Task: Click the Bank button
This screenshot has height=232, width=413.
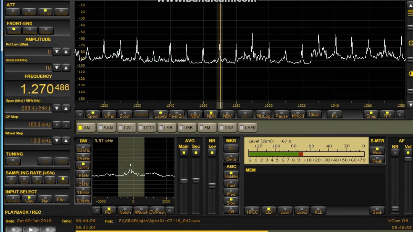Action: coord(377,211)
